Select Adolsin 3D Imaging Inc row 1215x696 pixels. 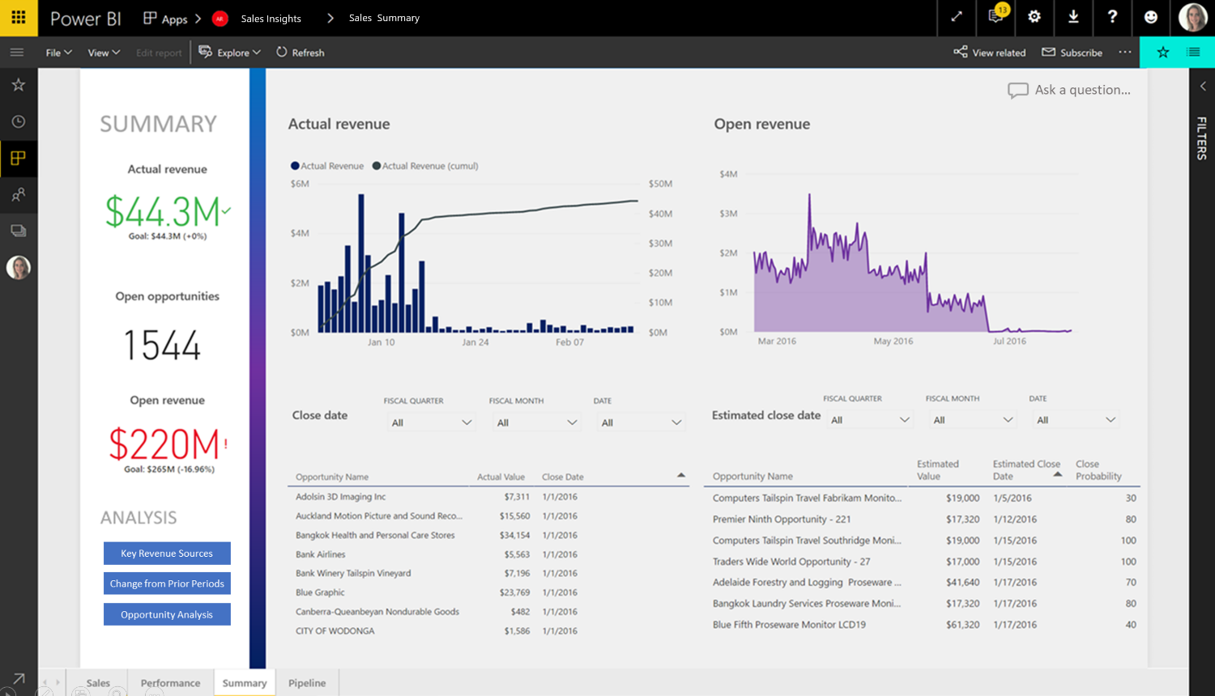point(488,497)
